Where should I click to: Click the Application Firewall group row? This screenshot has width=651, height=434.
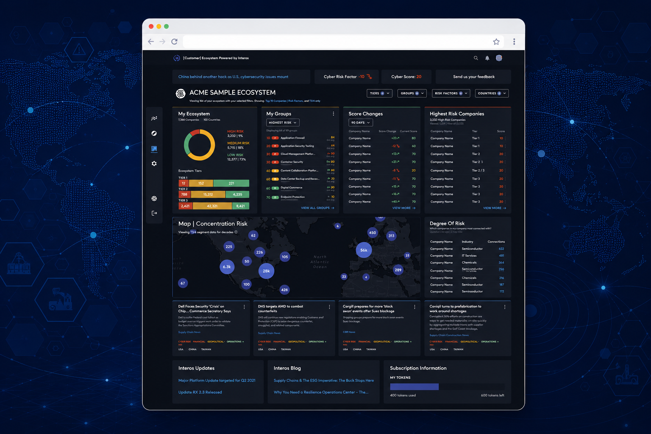tap(300, 138)
